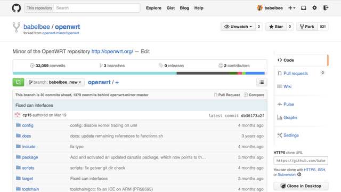Image resolution: width=341 pixels, height=192 pixels.
Task: Open the openwrt breadcrumb path link
Action: [99, 82]
